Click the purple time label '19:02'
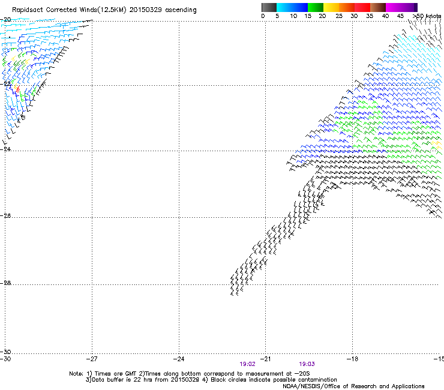 [x=247, y=364]
